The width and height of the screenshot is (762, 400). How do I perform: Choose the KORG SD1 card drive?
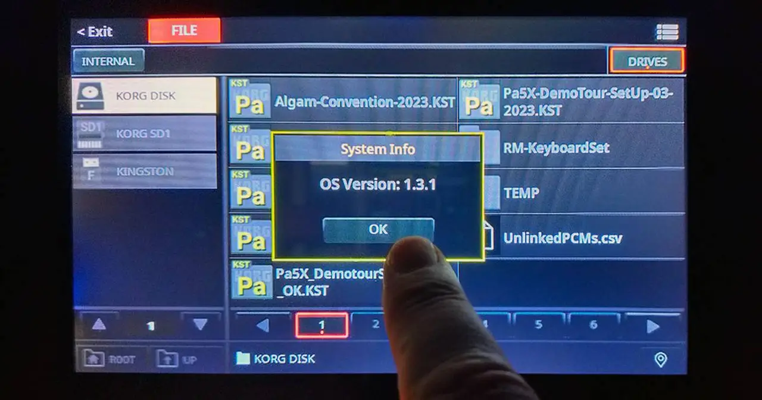(144, 133)
